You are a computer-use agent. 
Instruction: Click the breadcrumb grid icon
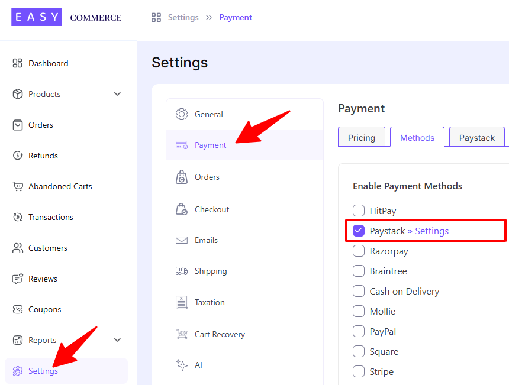156,18
